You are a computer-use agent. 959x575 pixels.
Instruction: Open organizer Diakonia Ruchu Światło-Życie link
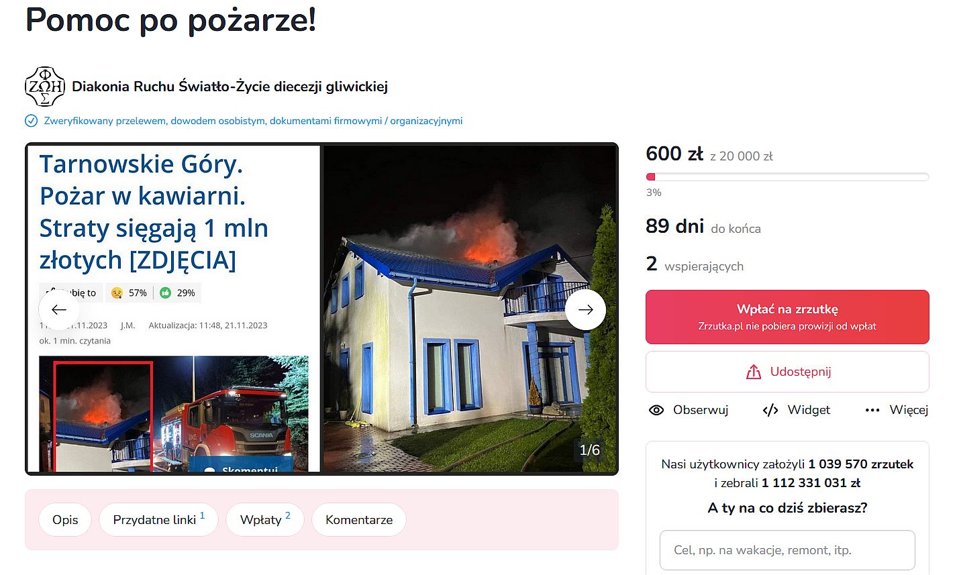[230, 87]
